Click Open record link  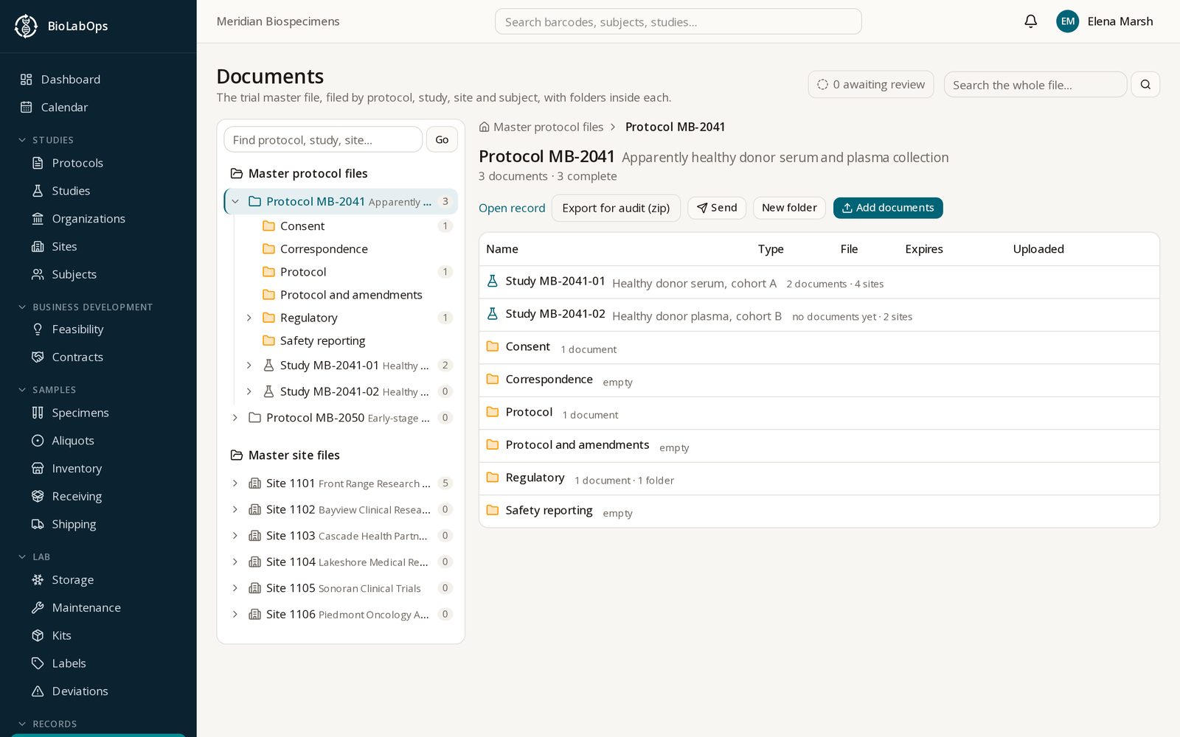[512, 209]
